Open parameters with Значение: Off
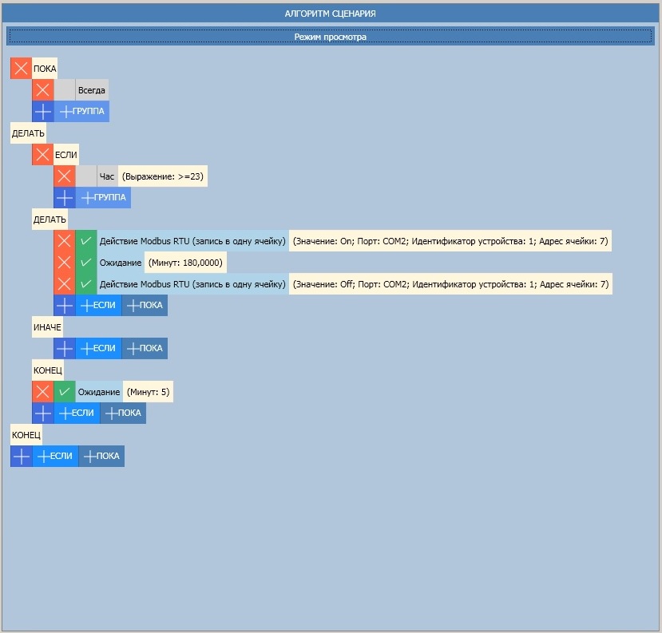662x633 pixels. 451,284
